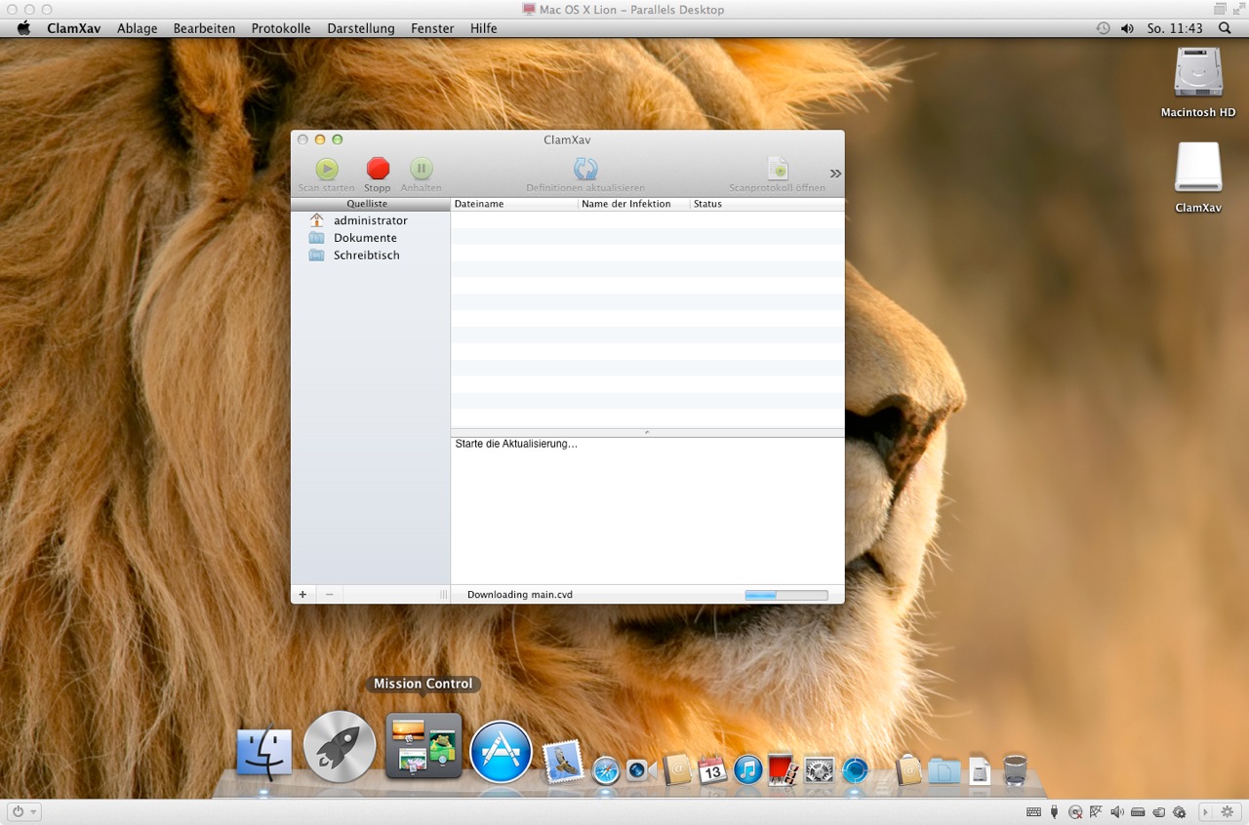Select the Macintosh HD desktop icon

(x=1198, y=84)
